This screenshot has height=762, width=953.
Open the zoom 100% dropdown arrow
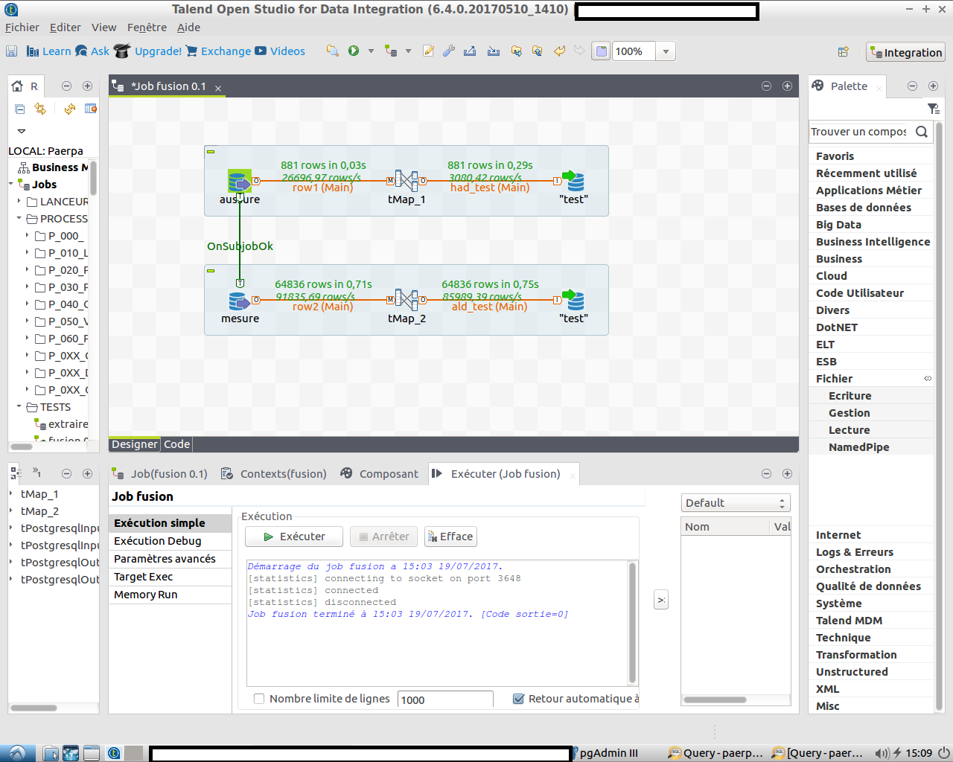(x=666, y=51)
